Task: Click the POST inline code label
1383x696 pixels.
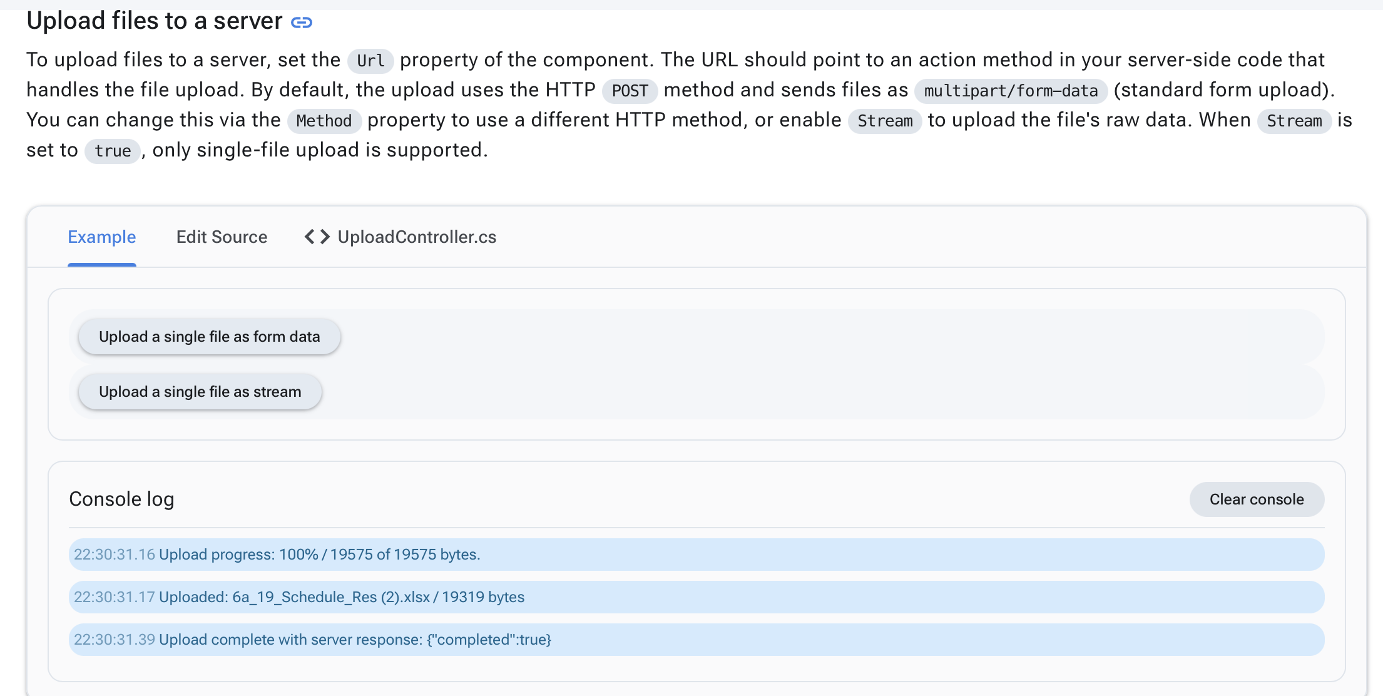Action: [x=630, y=91]
